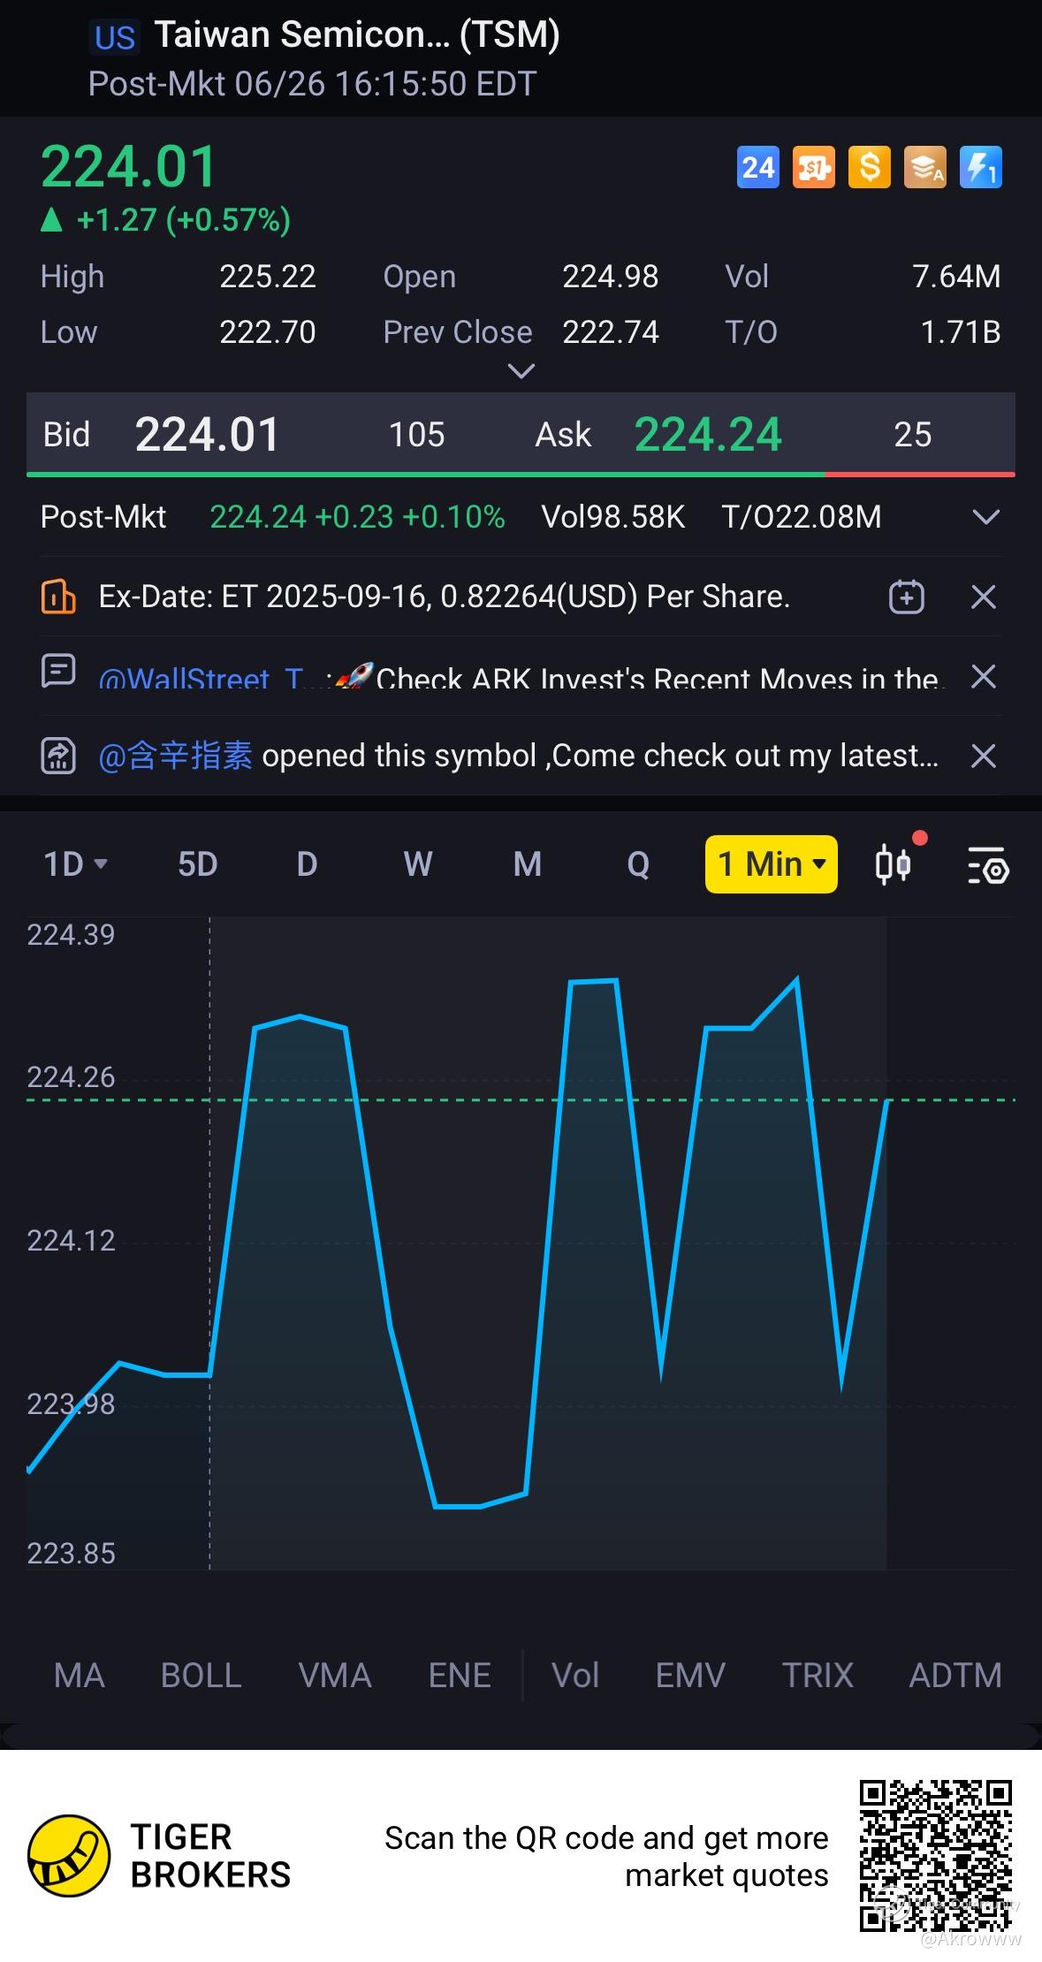Tap the chart's vertical dashed session marker
This screenshot has height=1962, width=1042.
click(209, 1243)
